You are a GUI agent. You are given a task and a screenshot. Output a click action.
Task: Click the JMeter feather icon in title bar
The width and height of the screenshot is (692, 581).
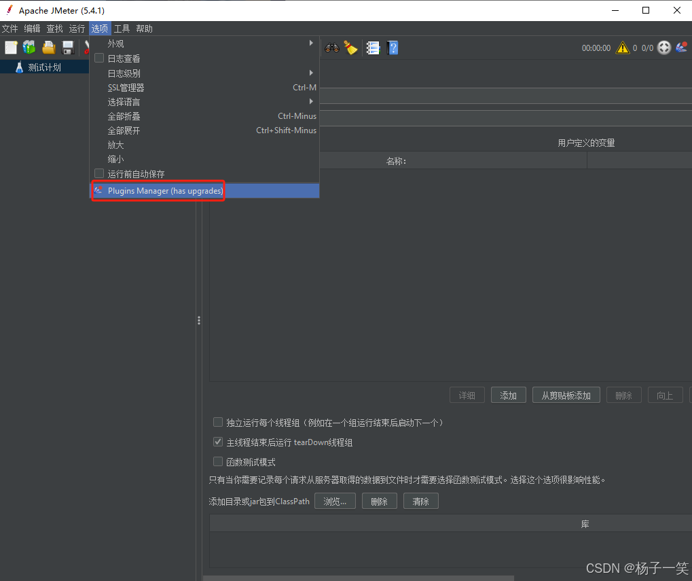pyautogui.click(x=10, y=10)
